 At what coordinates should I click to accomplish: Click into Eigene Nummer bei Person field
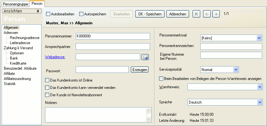coord(231,55)
